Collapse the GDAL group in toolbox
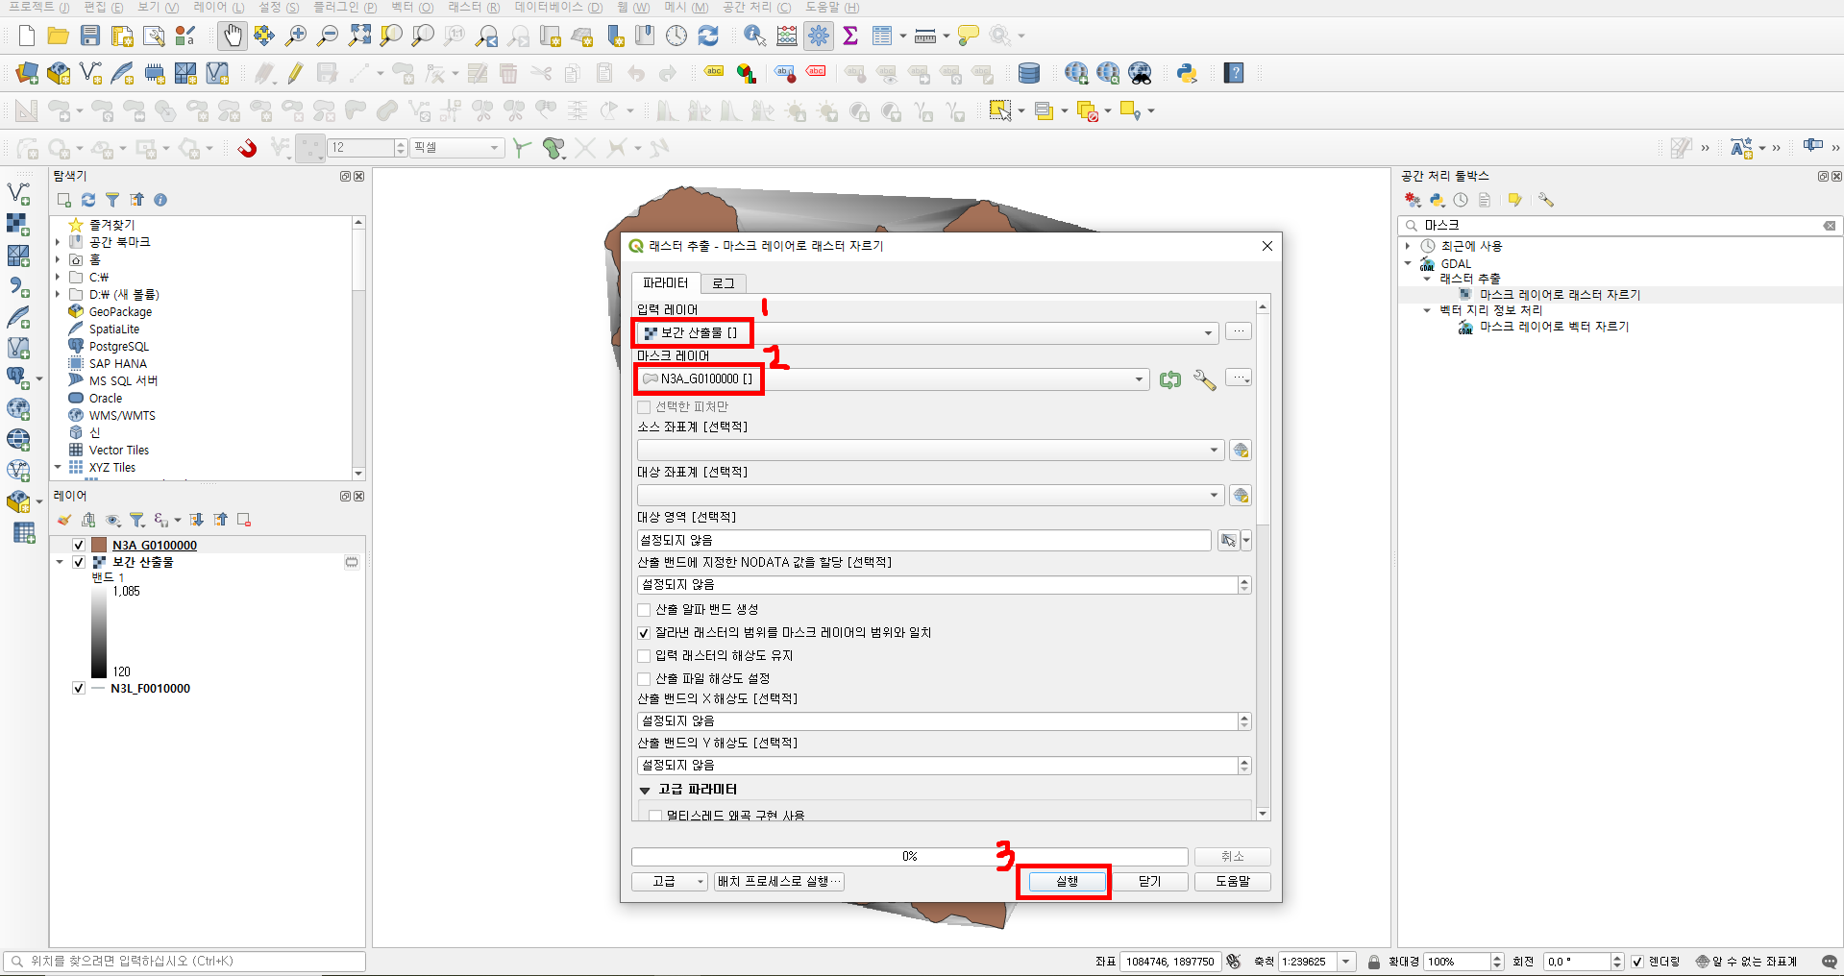 pos(1408,263)
